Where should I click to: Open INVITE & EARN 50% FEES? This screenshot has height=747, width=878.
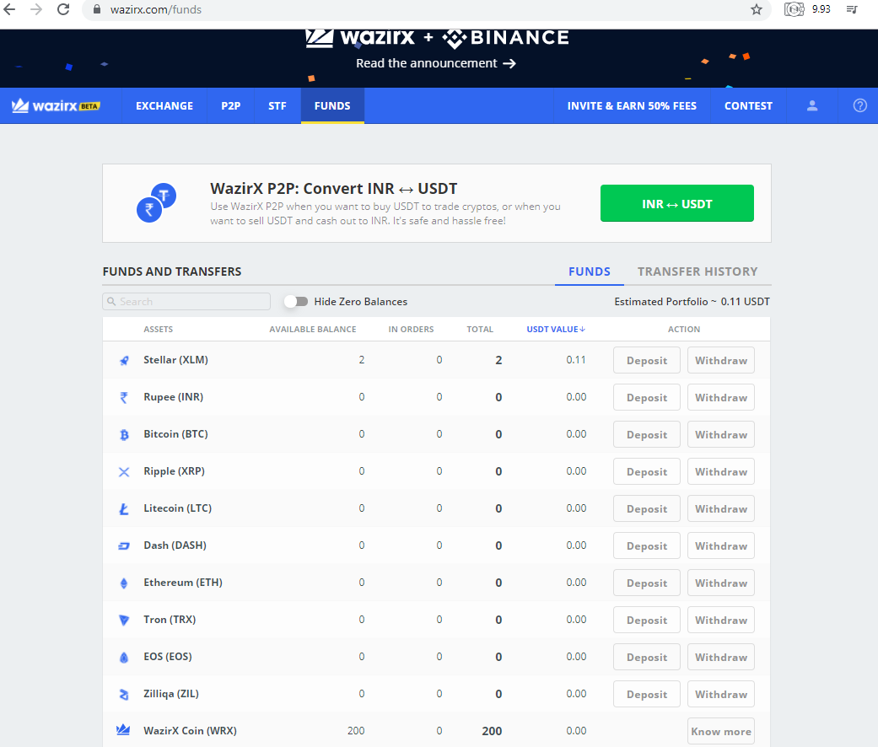pos(632,105)
